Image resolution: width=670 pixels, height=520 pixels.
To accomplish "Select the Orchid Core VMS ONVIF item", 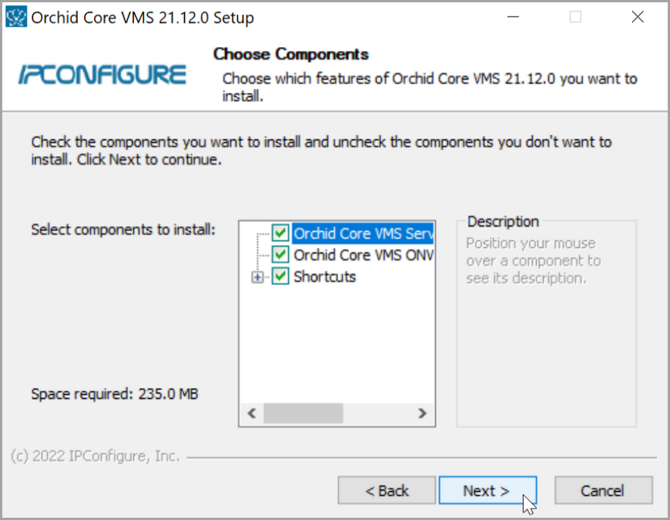I will tap(363, 255).
